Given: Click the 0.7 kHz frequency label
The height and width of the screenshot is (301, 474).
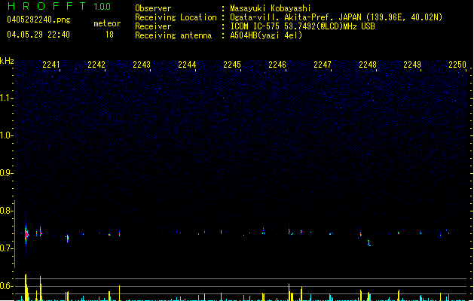Looking at the screenshot, I should click(x=6, y=248).
